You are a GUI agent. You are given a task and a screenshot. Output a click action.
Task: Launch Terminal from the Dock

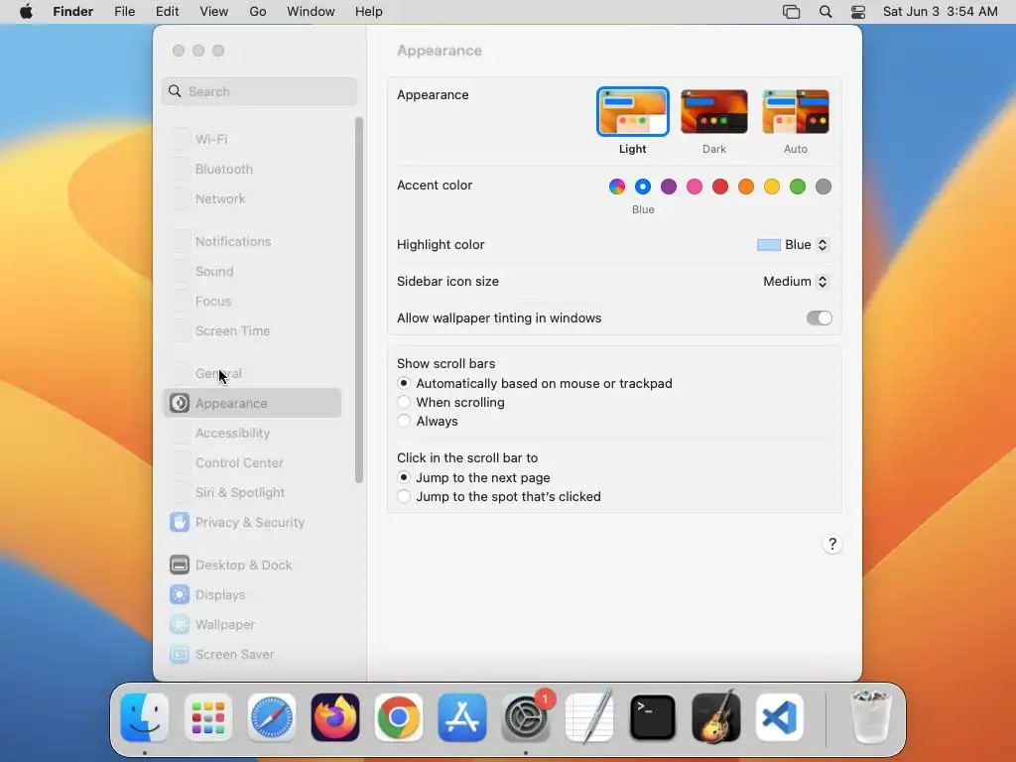tap(653, 717)
